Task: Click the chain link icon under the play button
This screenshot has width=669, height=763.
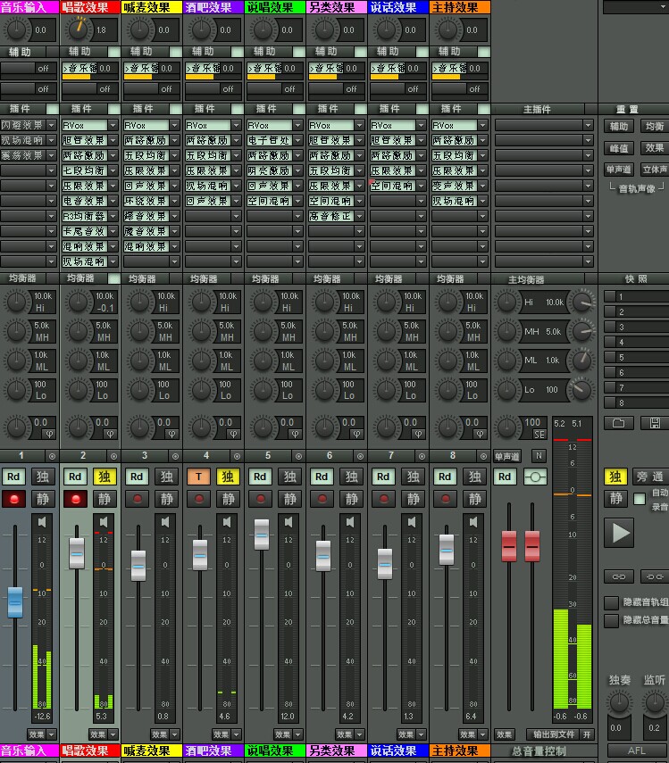Action: (x=619, y=576)
